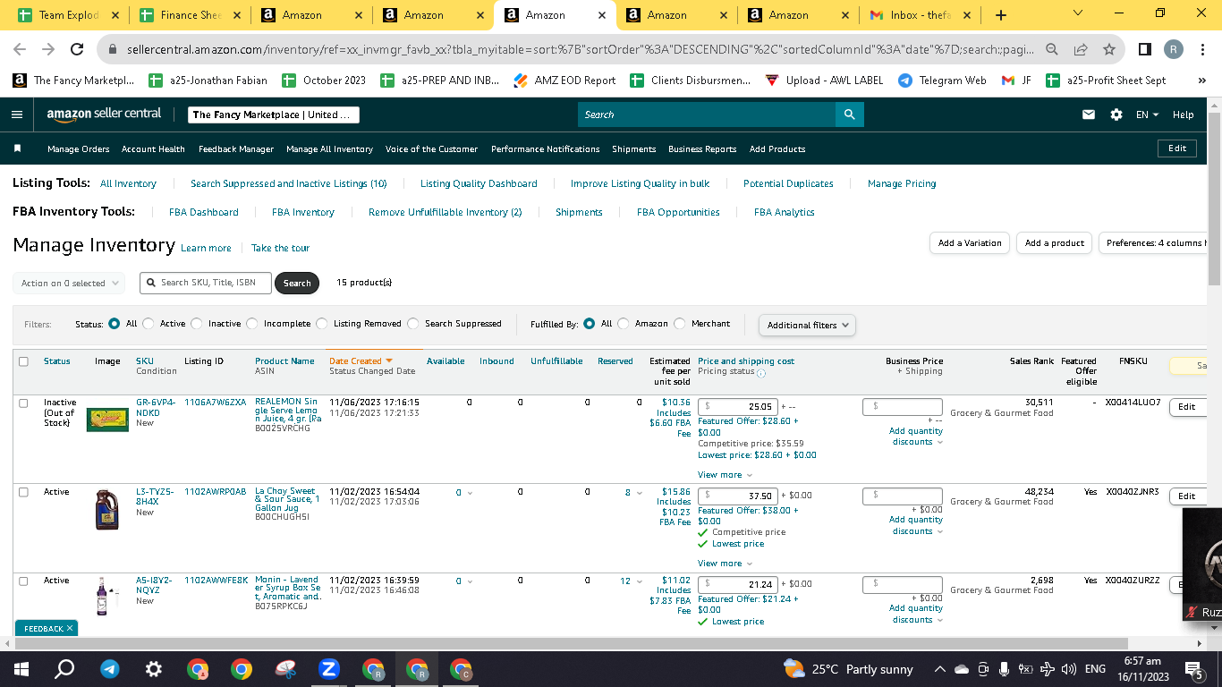The image size is (1222, 687).
Task: Select the Incomplete status radio button
Action: click(x=252, y=324)
